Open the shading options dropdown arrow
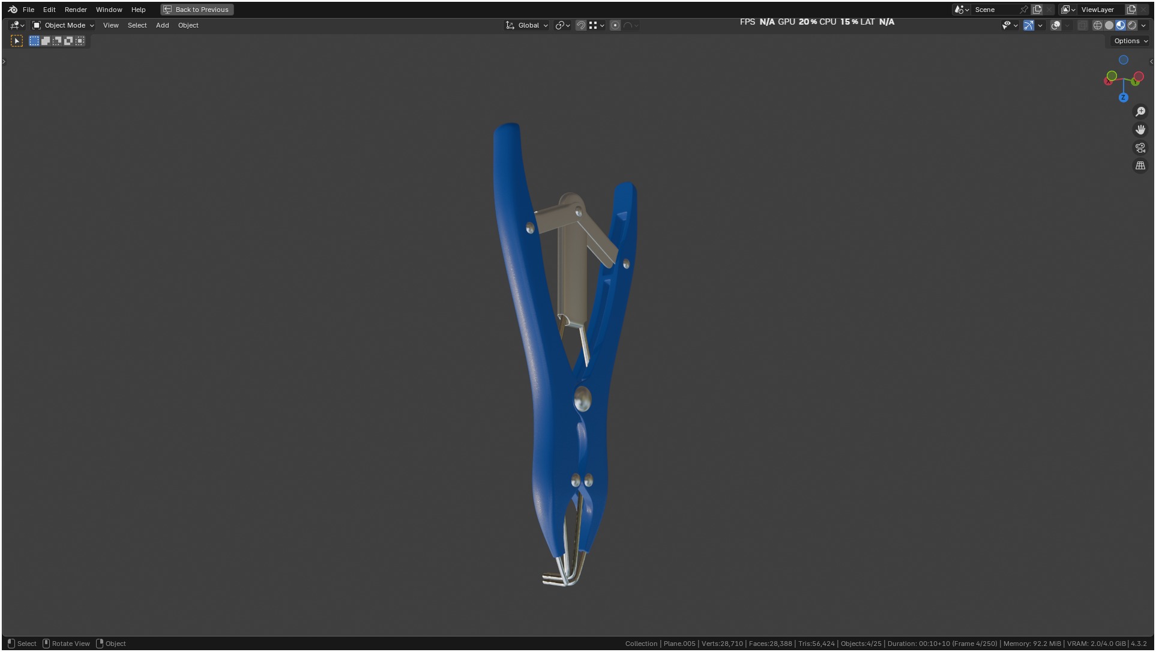The height and width of the screenshot is (652, 1156). pos(1143,25)
